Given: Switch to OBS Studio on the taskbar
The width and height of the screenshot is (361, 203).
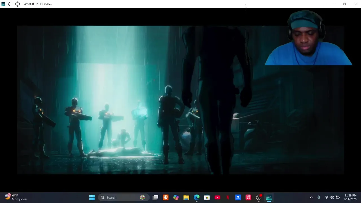Looking at the screenshot, I should [259, 197].
